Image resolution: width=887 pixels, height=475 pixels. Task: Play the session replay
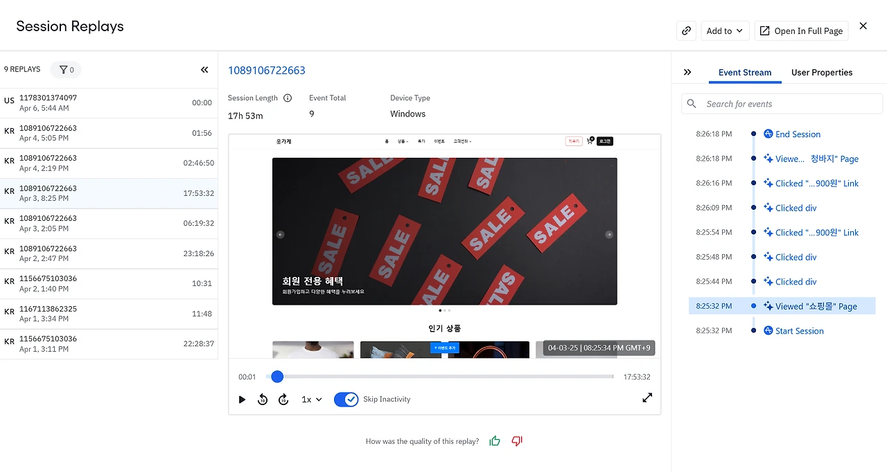242,400
